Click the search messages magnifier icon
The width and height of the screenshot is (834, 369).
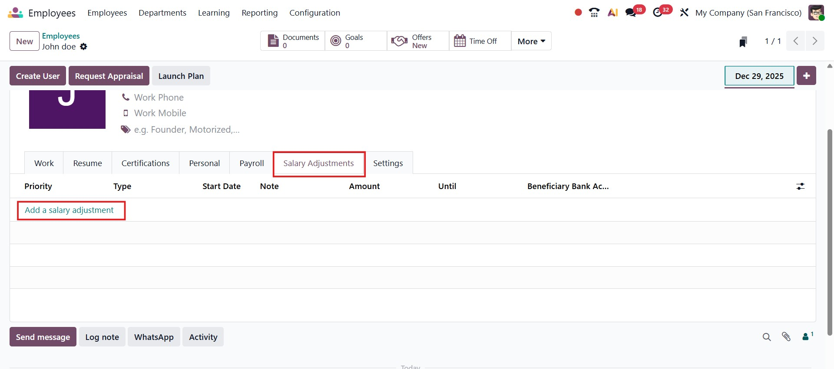[x=766, y=337]
